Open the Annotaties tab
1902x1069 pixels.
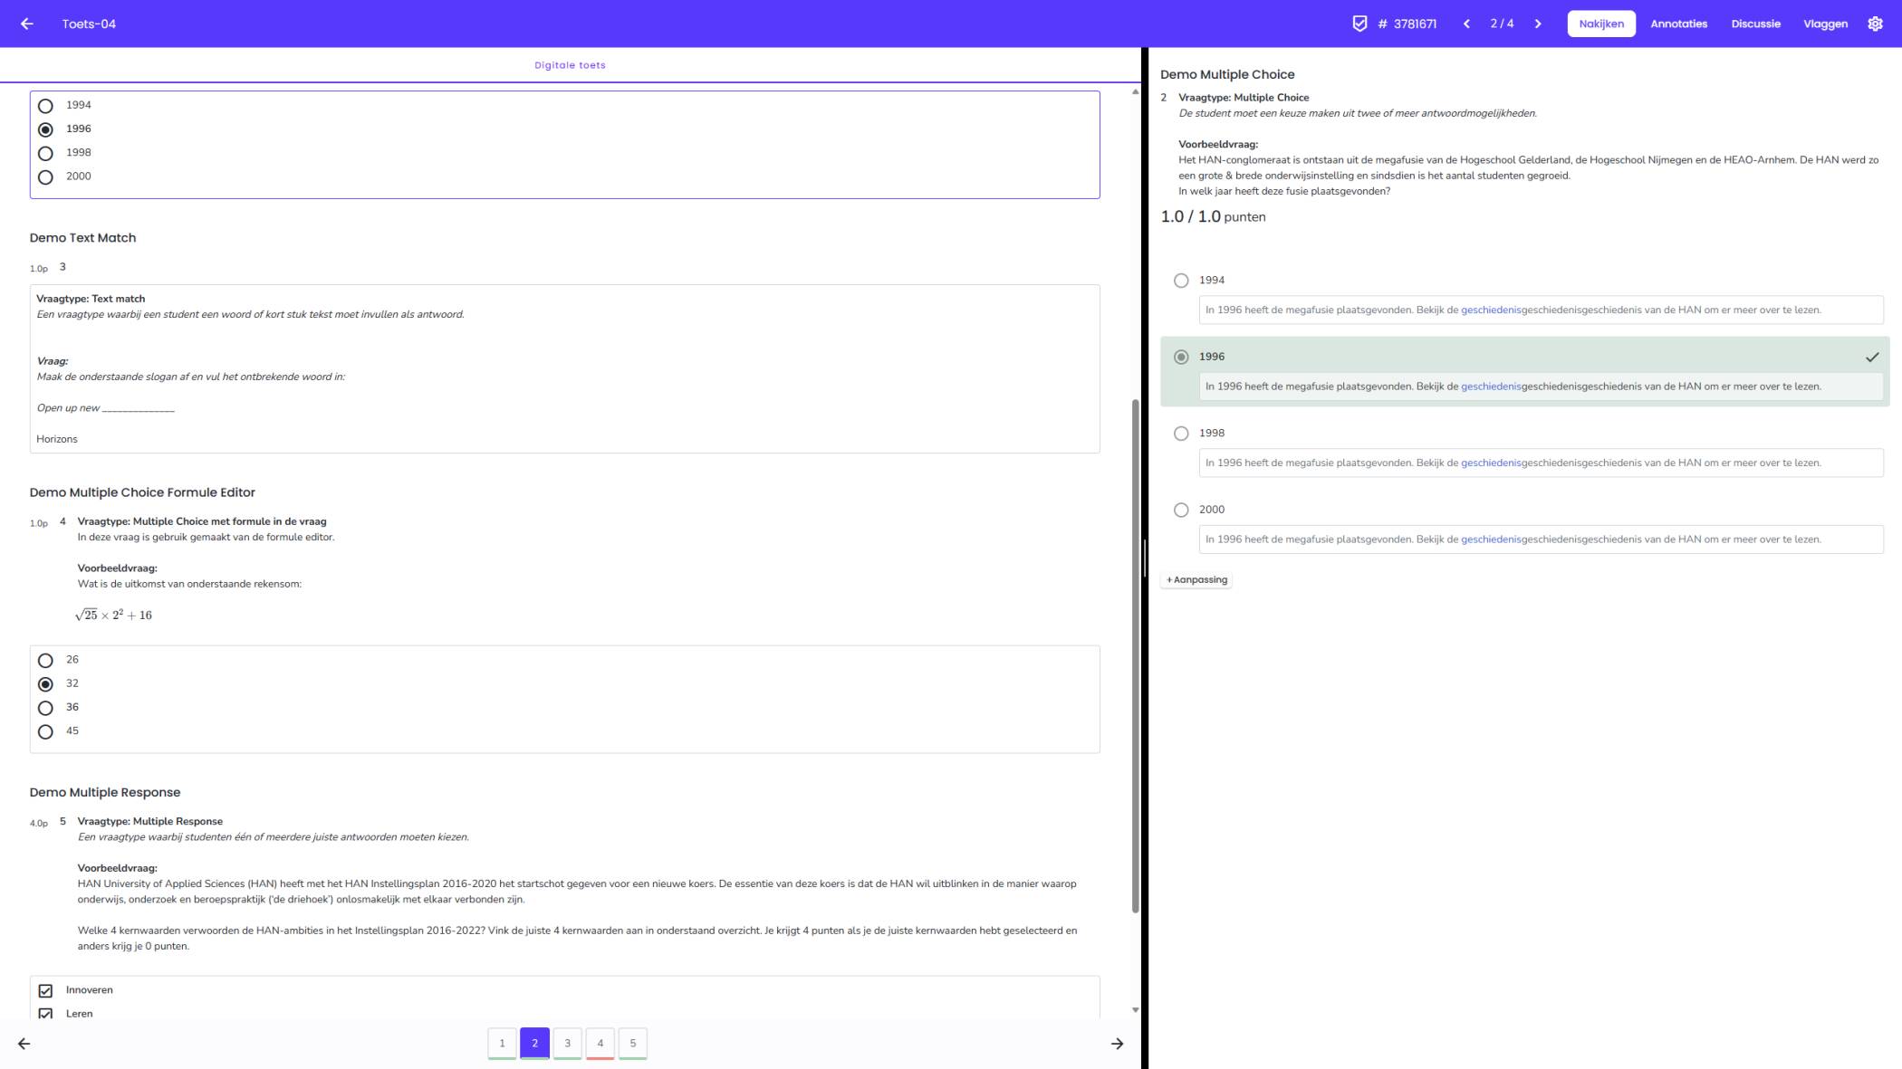tap(1678, 24)
